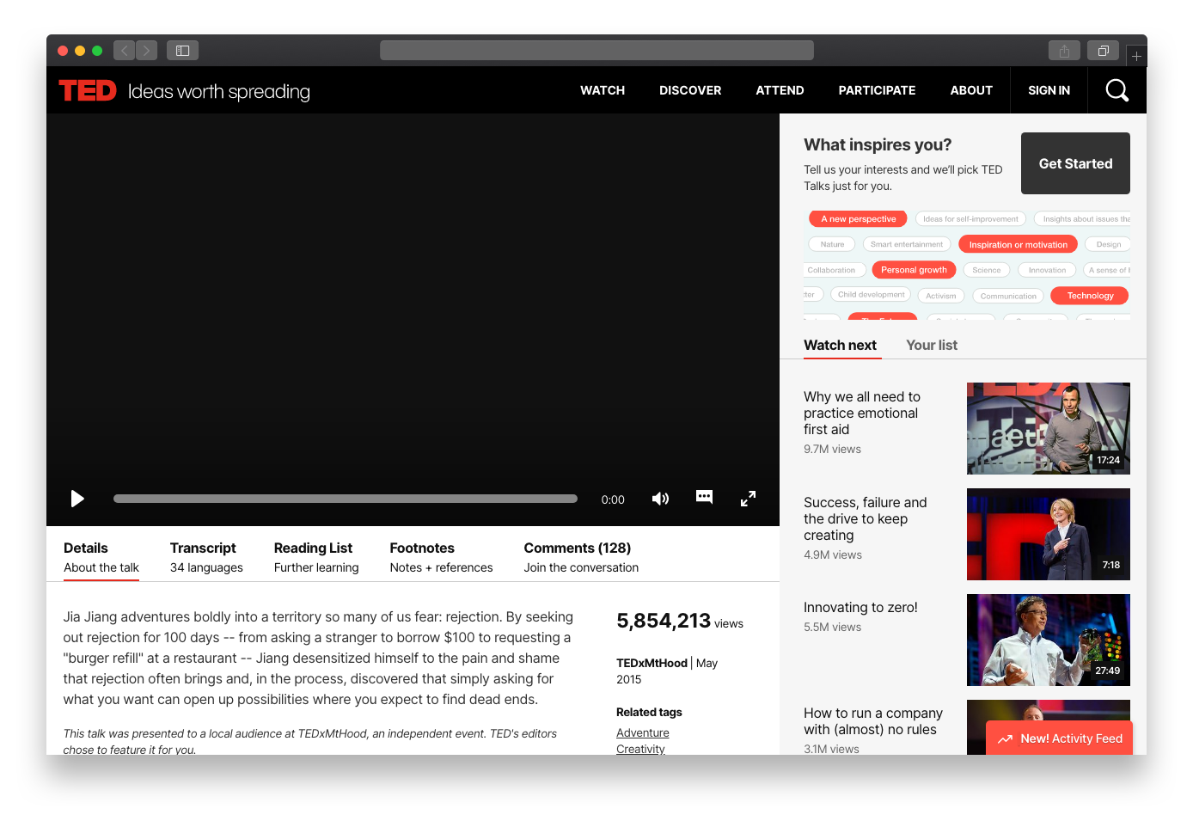Select the Innovation interest tag
This screenshot has width=1193, height=821.
pos(1047,270)
